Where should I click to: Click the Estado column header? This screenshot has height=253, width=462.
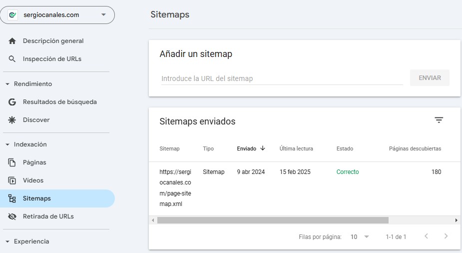pyautogui.click(x=345, y=148)
